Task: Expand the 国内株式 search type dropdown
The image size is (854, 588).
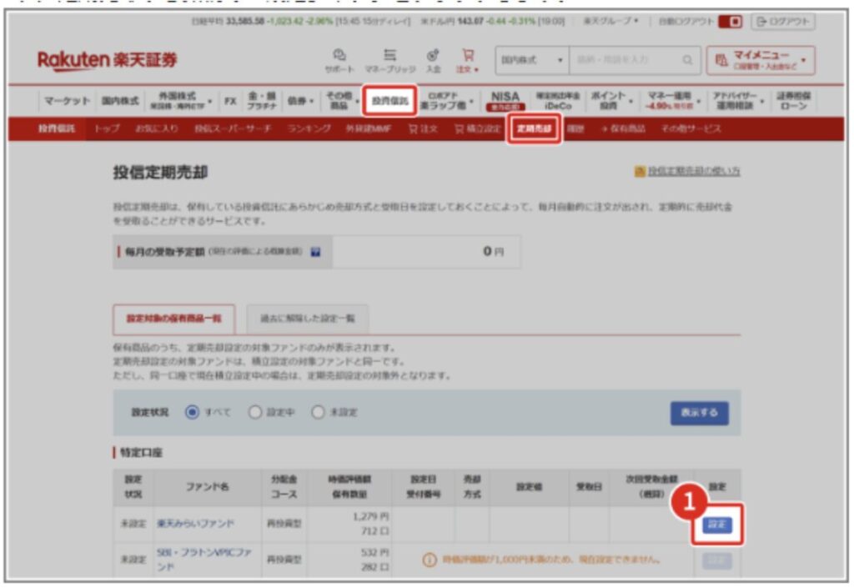Action: pyautogui.click(x=533, y=60)
